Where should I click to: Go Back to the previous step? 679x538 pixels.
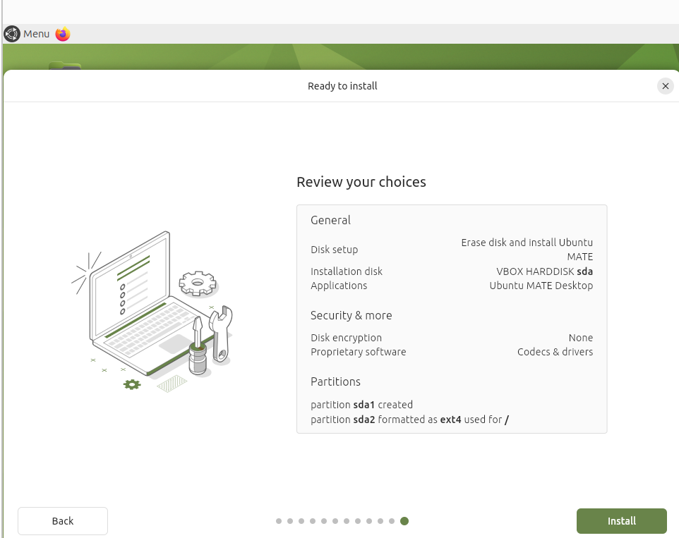pyautogui.click(x=63, y=520)
